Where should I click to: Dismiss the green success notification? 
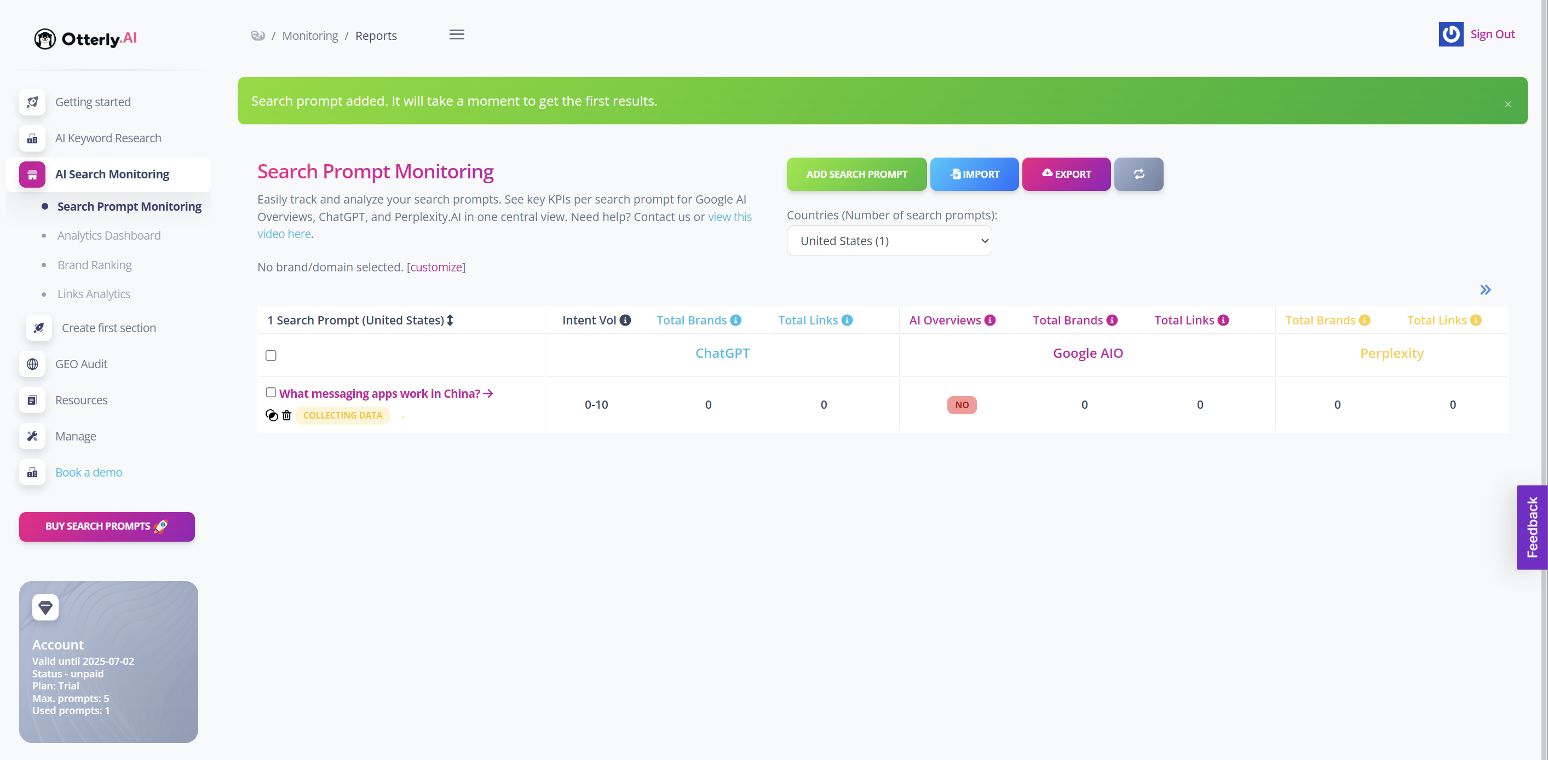[1507, 105]
